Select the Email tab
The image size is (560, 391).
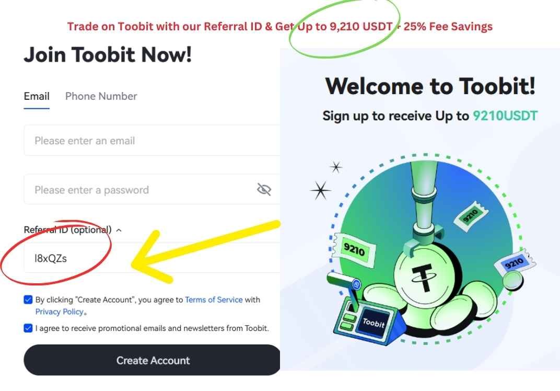(x=37, y=96)
